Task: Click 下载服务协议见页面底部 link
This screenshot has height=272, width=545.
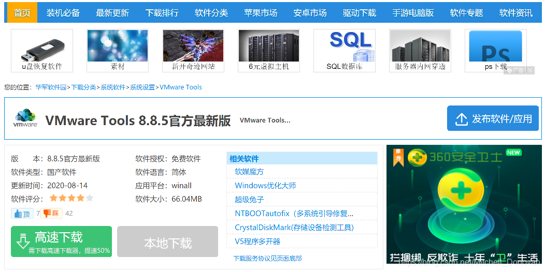Action: (x=268, y=259)
